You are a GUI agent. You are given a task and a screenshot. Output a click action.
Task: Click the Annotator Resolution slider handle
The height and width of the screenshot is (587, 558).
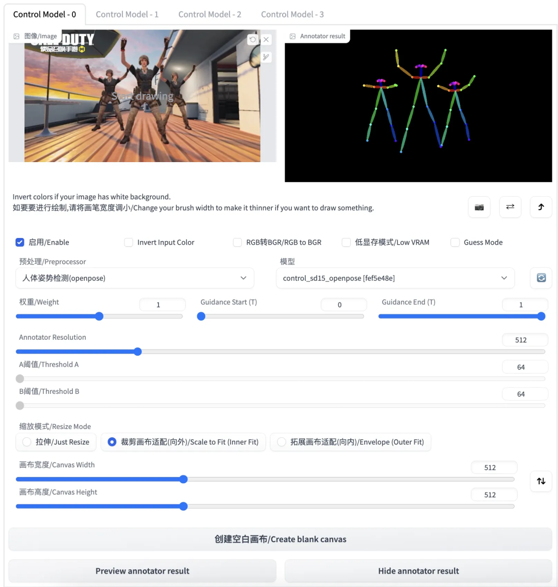[x=137, y=352]
